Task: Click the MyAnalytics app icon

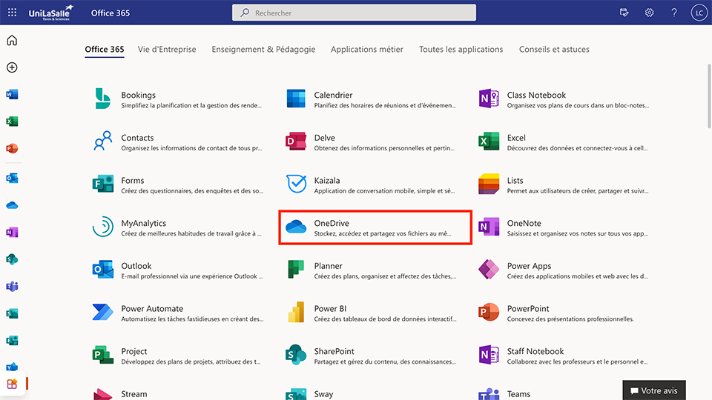Action: (102, 227)
